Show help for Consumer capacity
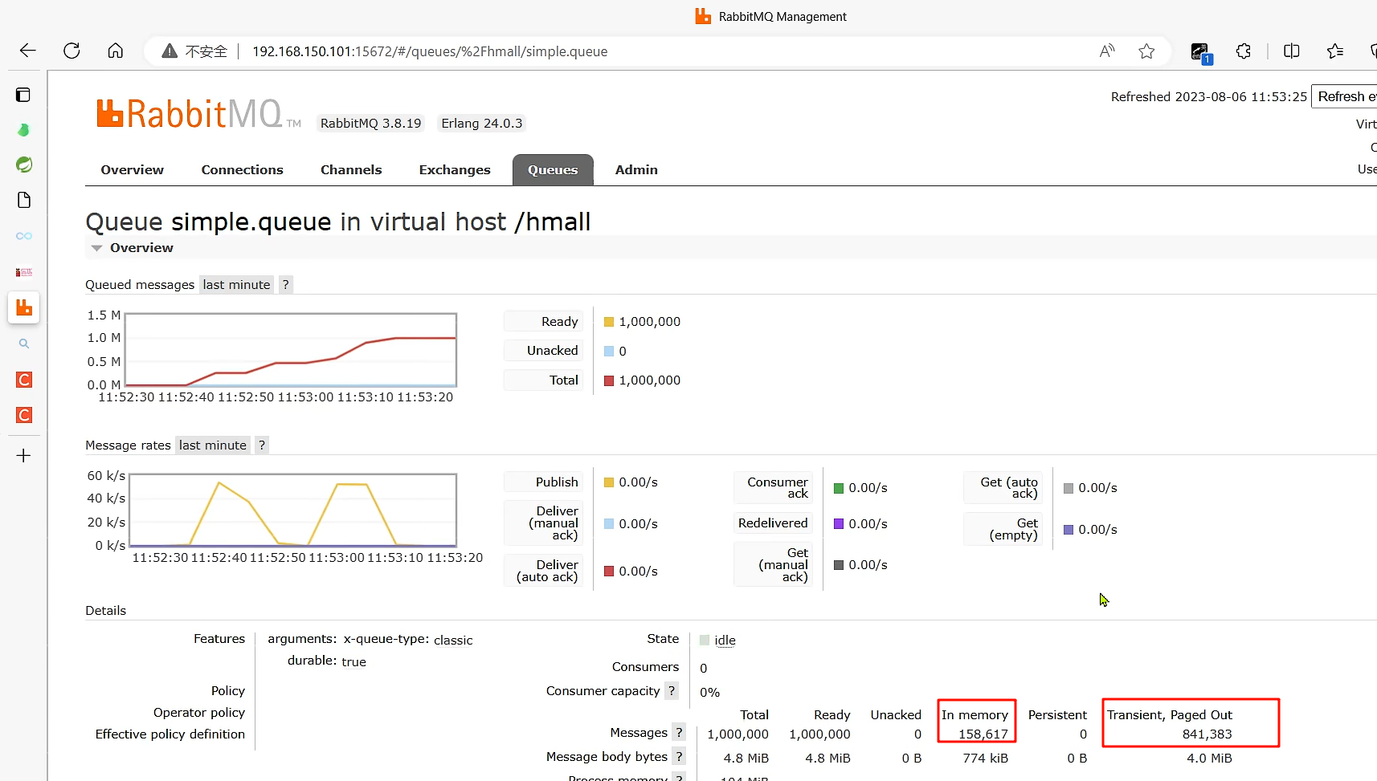 click(672, 691)
